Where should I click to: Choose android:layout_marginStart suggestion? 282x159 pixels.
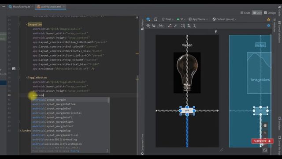pos(70,126)
